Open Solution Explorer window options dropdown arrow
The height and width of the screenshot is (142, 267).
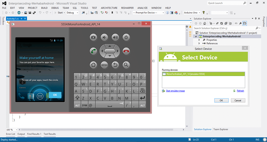(x=252, y=19)
